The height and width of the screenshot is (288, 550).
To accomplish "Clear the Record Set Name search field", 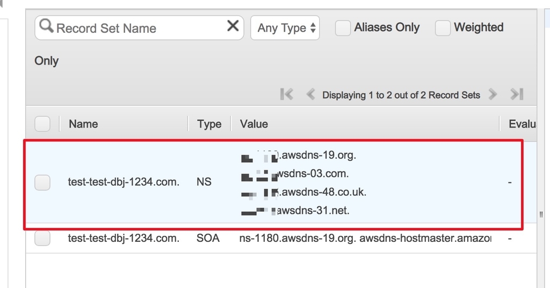I will [233, 26].
